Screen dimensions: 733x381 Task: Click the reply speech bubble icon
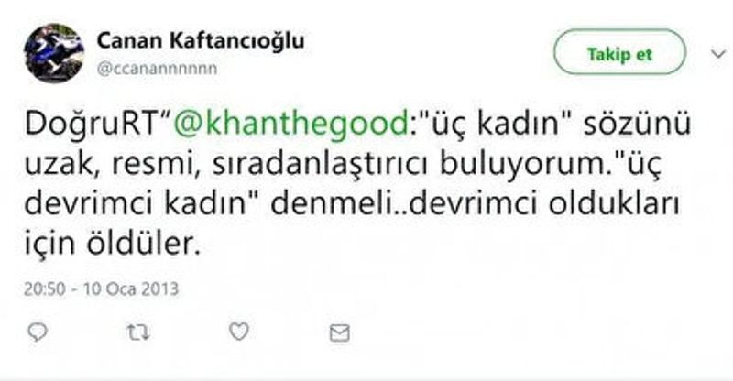click(x=38, y=332)
